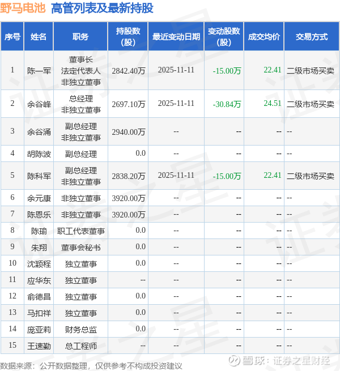The image size is (340, 371).
Task: Click the 高管列表及最新持股 heading
Action: 102,8
